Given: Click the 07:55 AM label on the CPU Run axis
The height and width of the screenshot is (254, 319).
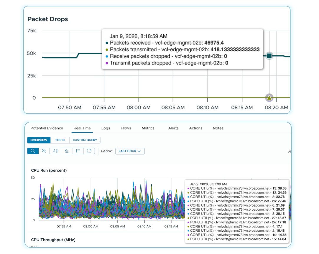Looking at the screenshot, I should (64, 226).
